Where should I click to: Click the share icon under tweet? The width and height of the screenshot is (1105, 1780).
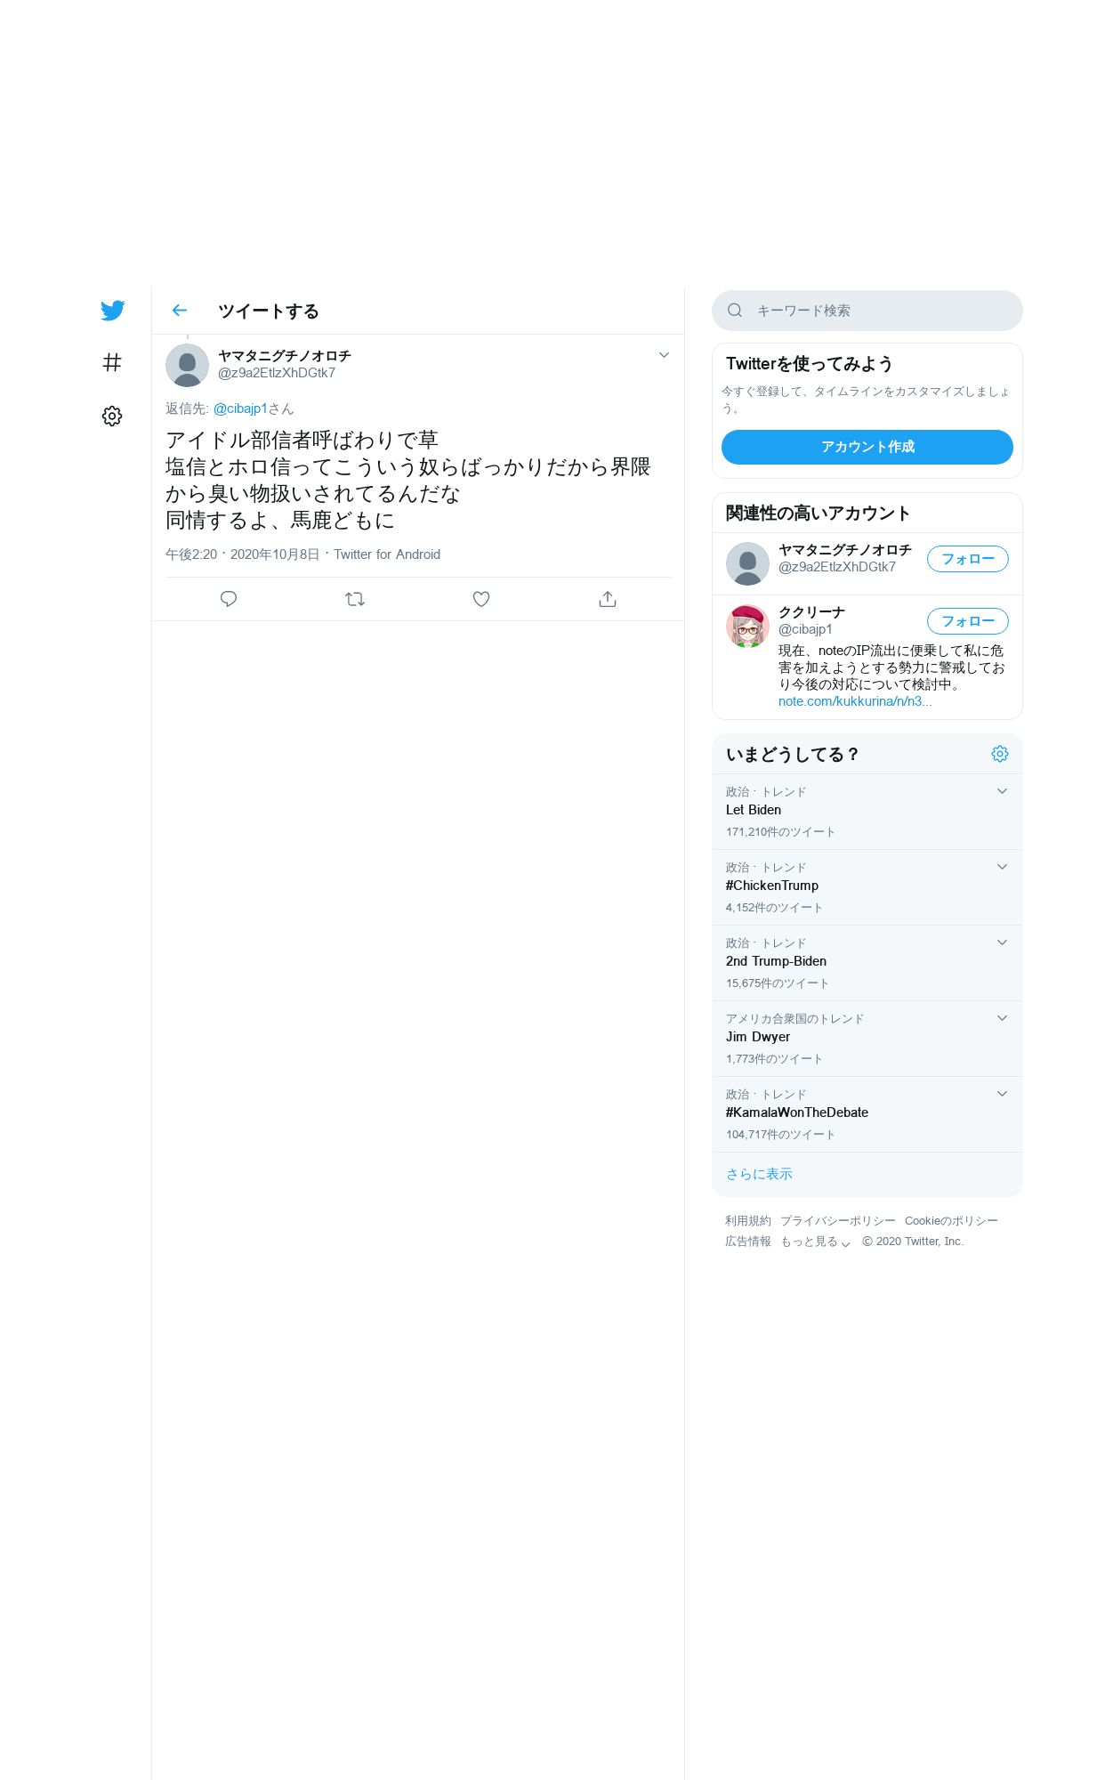click(608, 599)
